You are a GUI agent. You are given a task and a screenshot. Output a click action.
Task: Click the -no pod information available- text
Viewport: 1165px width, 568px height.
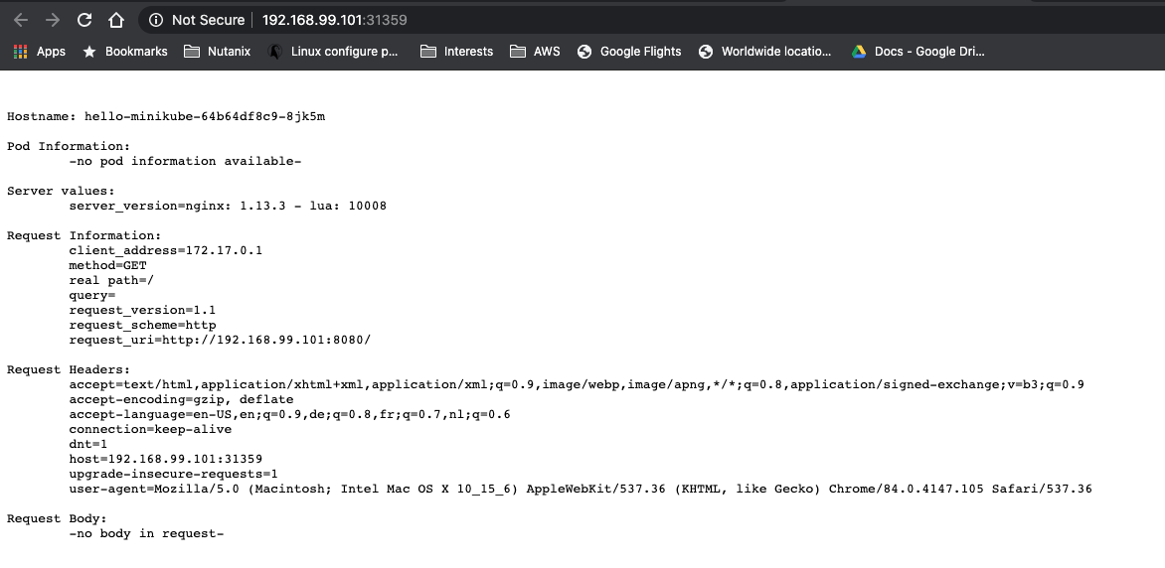tap(185, 161)
